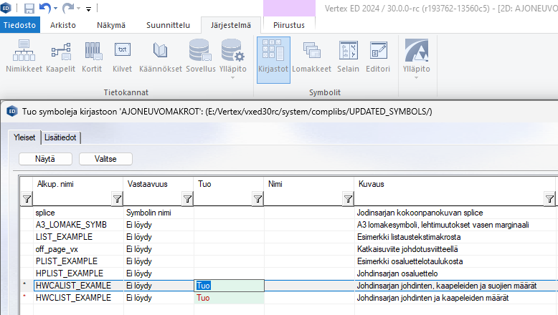Click the save icon in title bar
558x315 pixels.
(29, 9)
